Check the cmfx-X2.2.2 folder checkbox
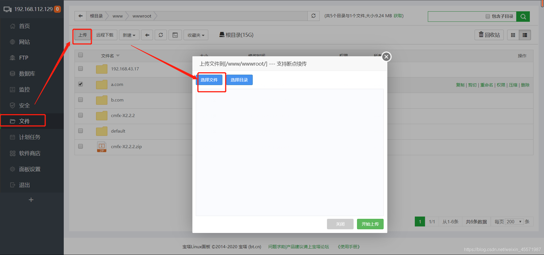The image size is (544, 255). click(x=80, y=115)
